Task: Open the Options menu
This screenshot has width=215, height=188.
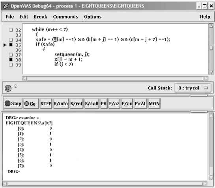Action: point(93,17)
